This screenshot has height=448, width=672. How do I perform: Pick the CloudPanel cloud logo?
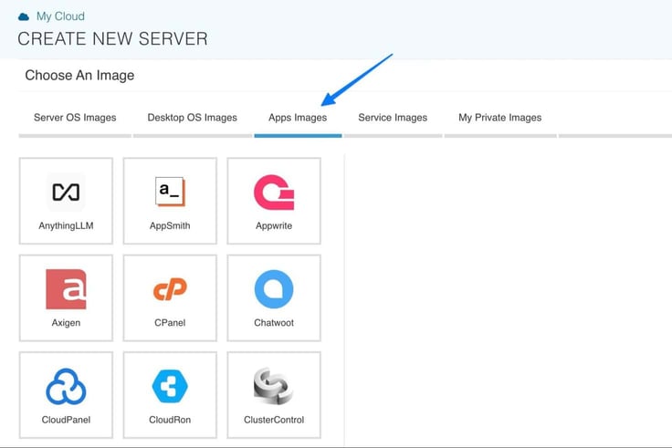(x=66, y=386)
